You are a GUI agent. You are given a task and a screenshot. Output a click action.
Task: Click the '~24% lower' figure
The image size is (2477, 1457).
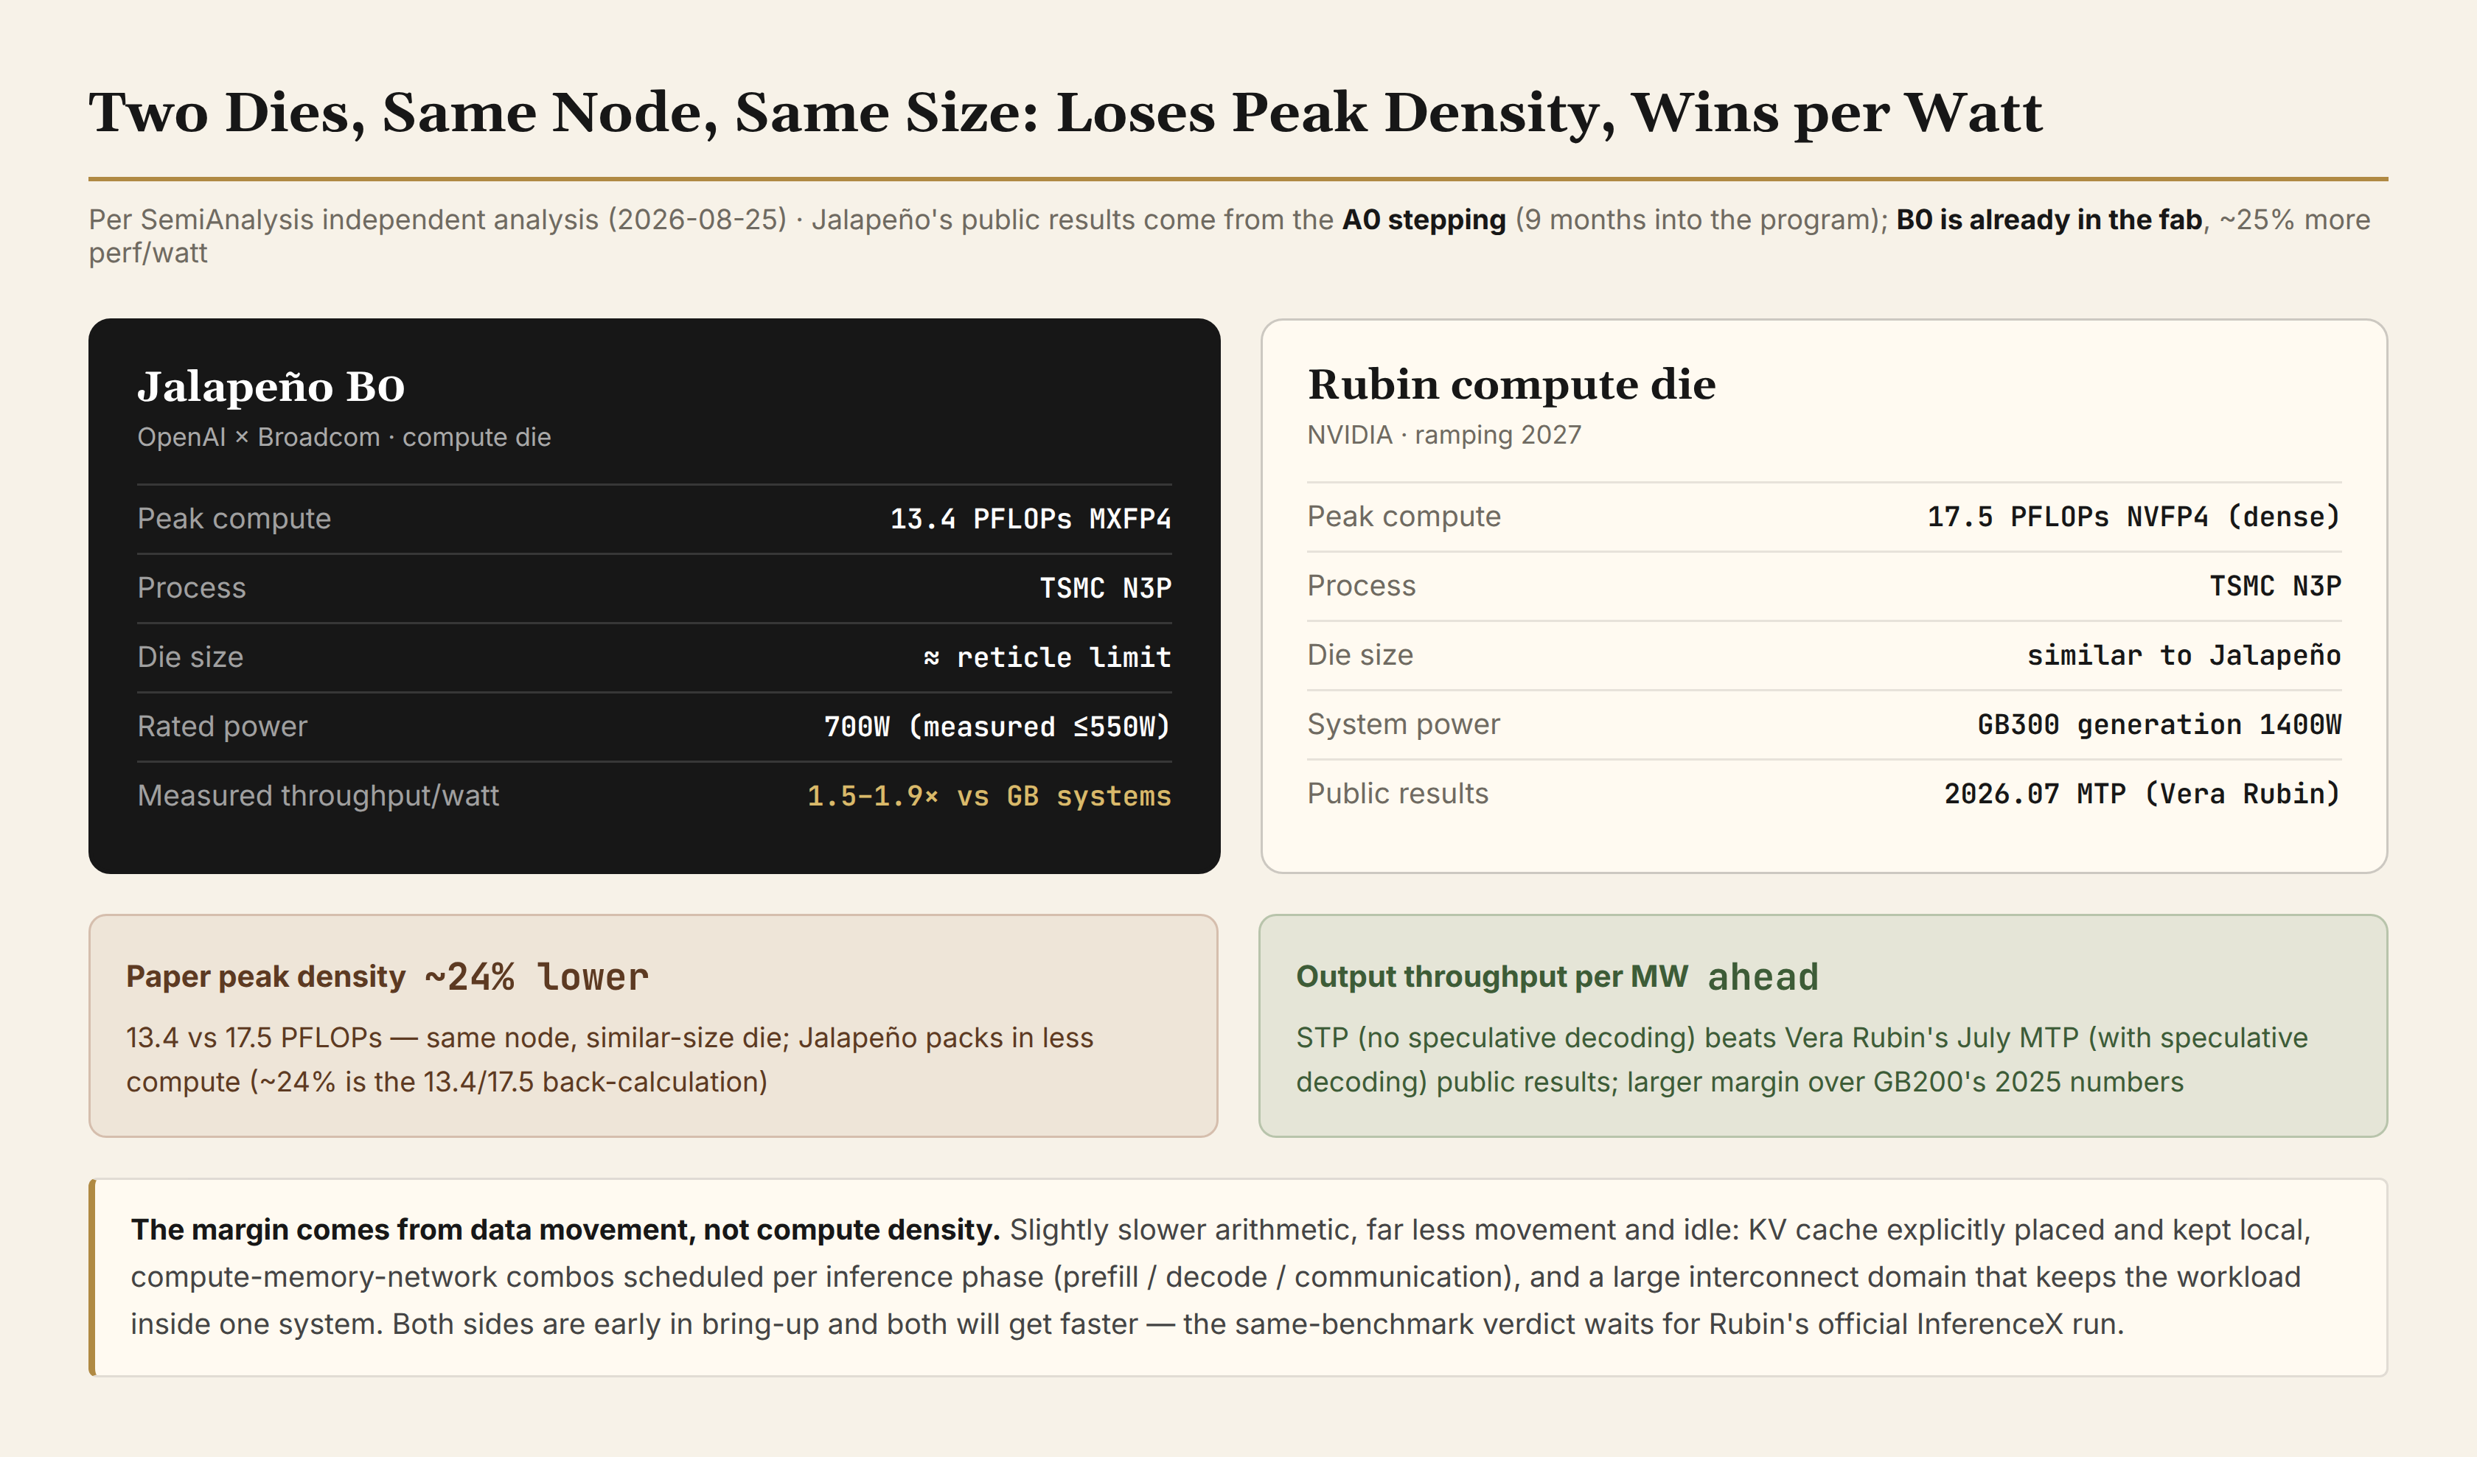(537, 976)
